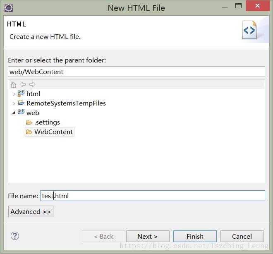Click the WebContent folder icon
Image resolution: width=273 pixels, height=254 pixels.
tap(29, 132)
